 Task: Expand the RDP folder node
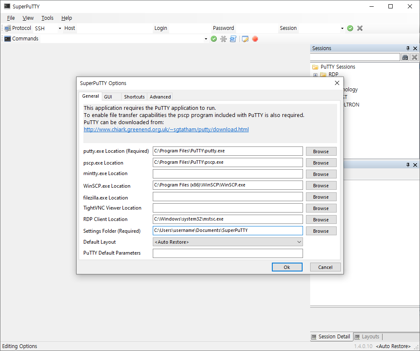(x=315, y=75)
